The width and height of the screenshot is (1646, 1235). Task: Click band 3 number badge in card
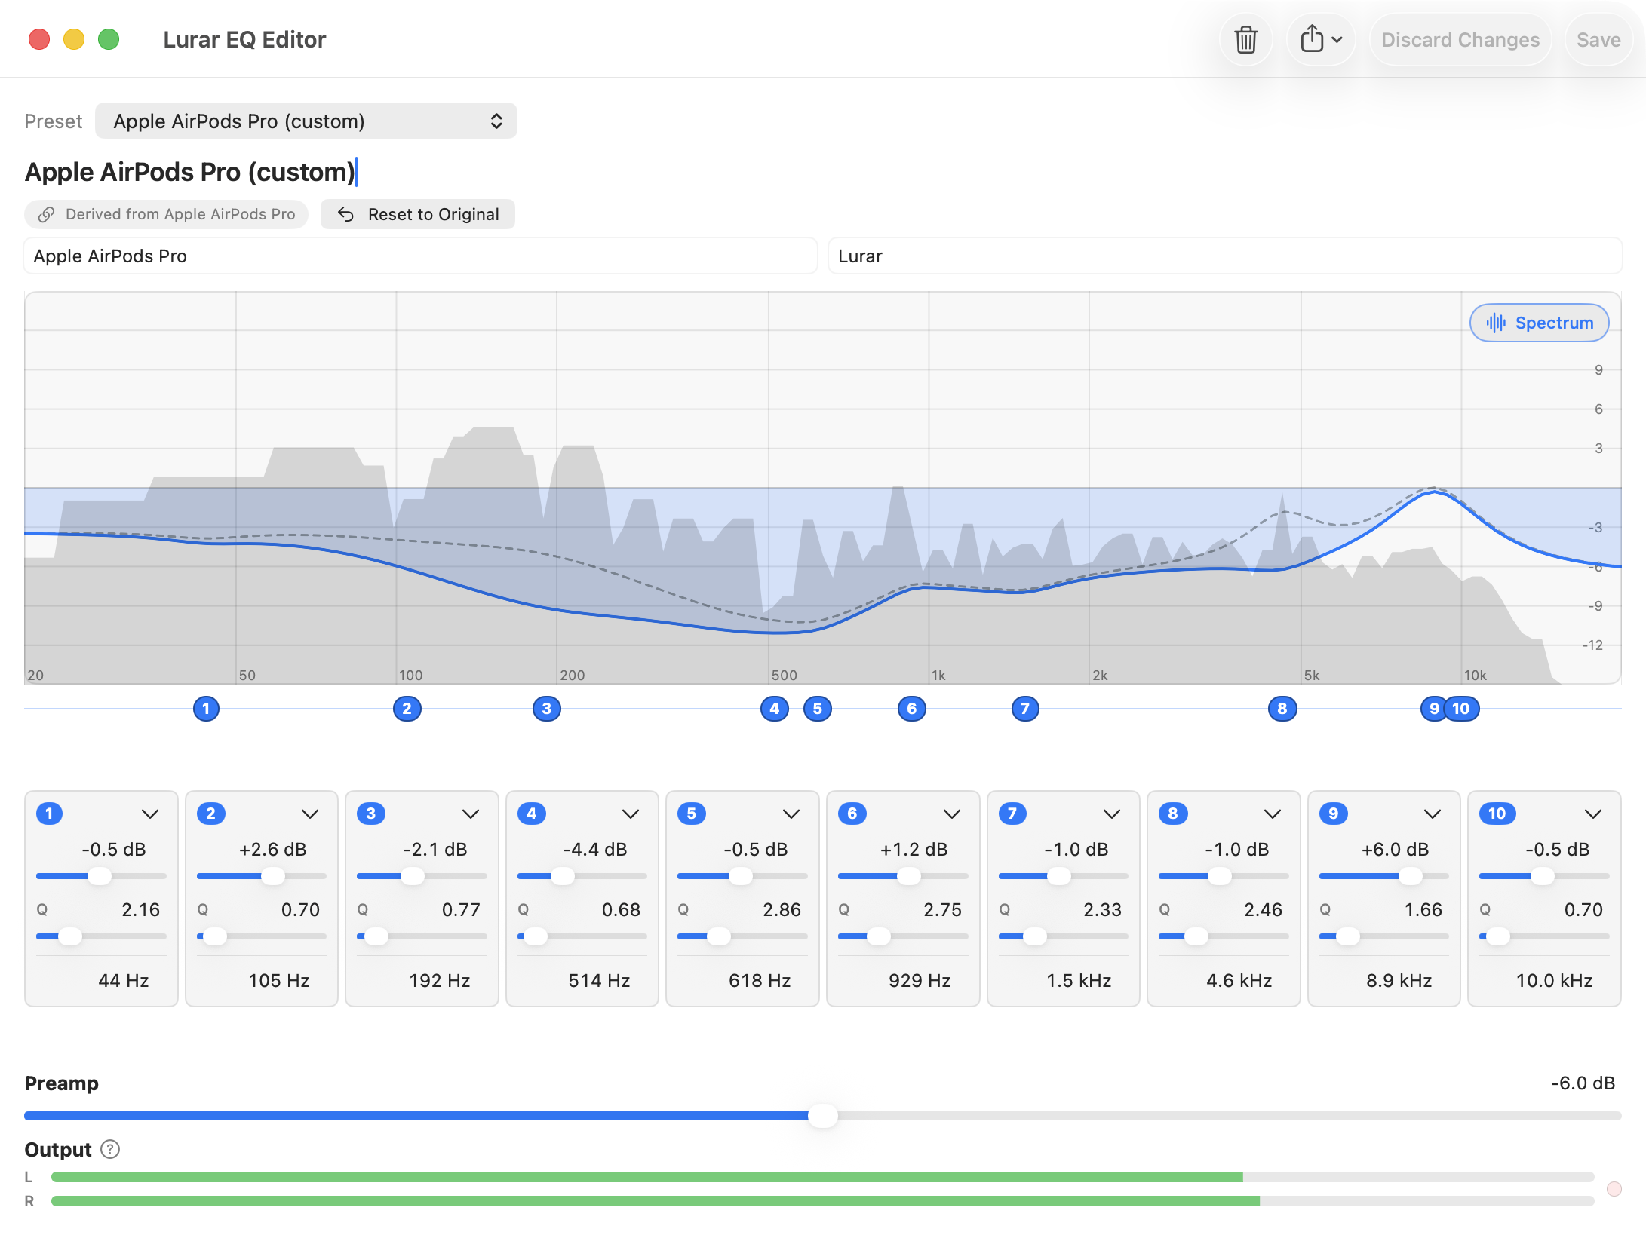(x=370, y=814)
